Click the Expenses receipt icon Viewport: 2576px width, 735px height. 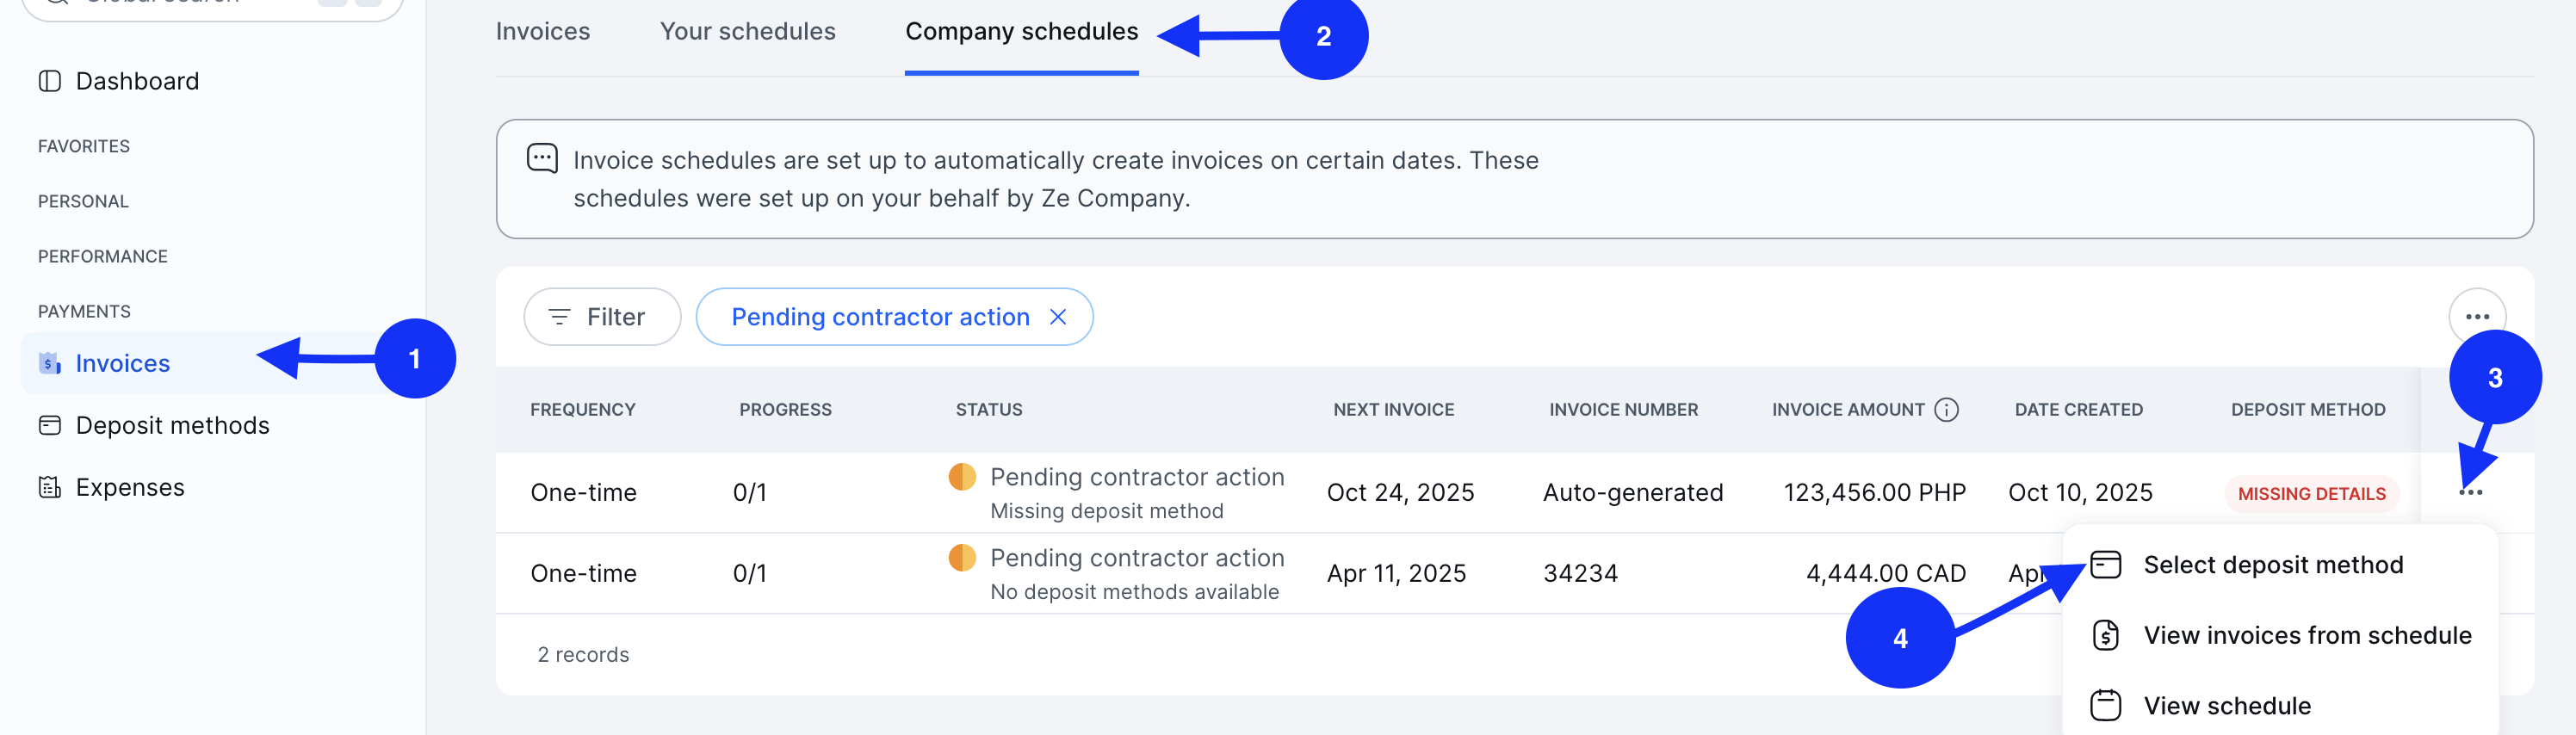tap(49, 487)
